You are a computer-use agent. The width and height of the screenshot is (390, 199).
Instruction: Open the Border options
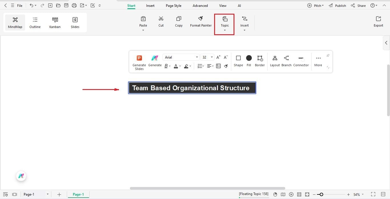pyautogui.click(x=260, y=61)
